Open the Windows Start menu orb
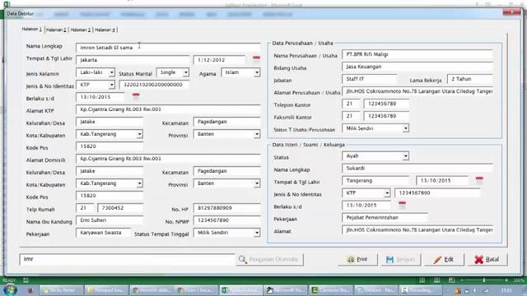The image size is (527, 296). click(x=9, y=290)
